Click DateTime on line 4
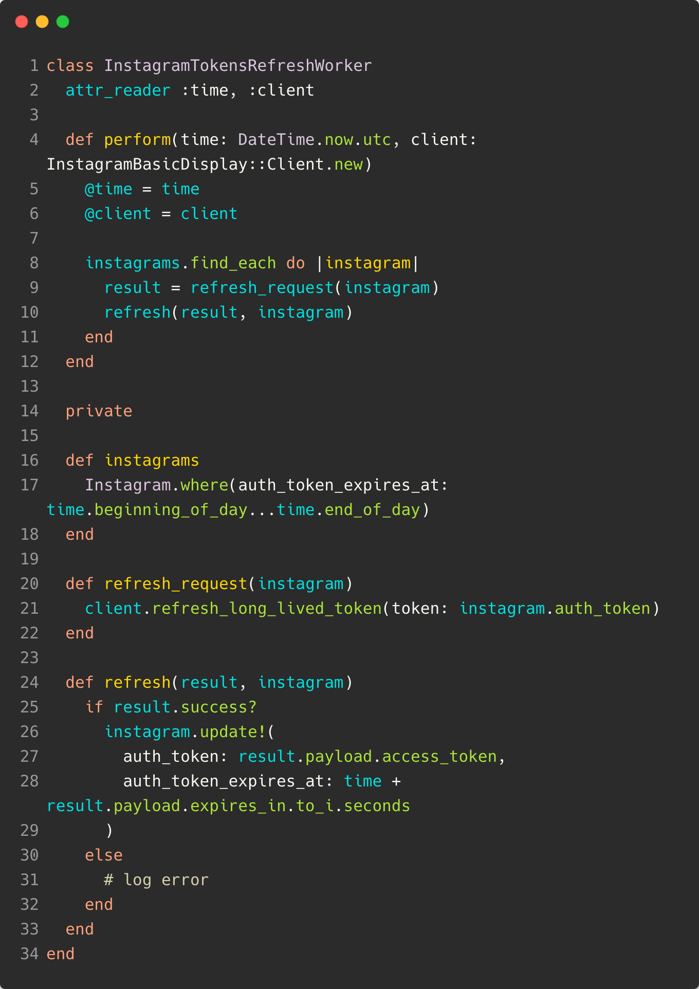The width and height of the screenshot is (699, 989). [x=276, y=140]
